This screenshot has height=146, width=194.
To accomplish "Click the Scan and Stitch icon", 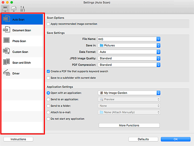I will click(x=6, y=61).
